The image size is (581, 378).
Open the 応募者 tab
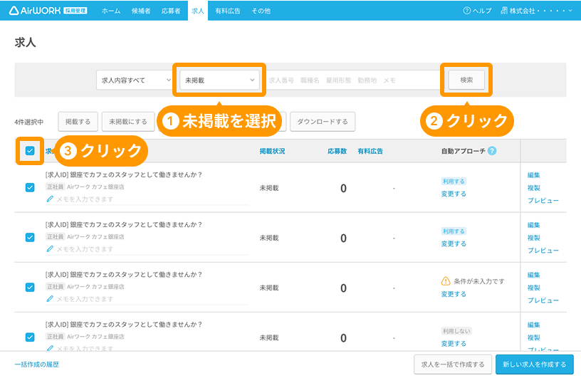[x=171, y=11]
